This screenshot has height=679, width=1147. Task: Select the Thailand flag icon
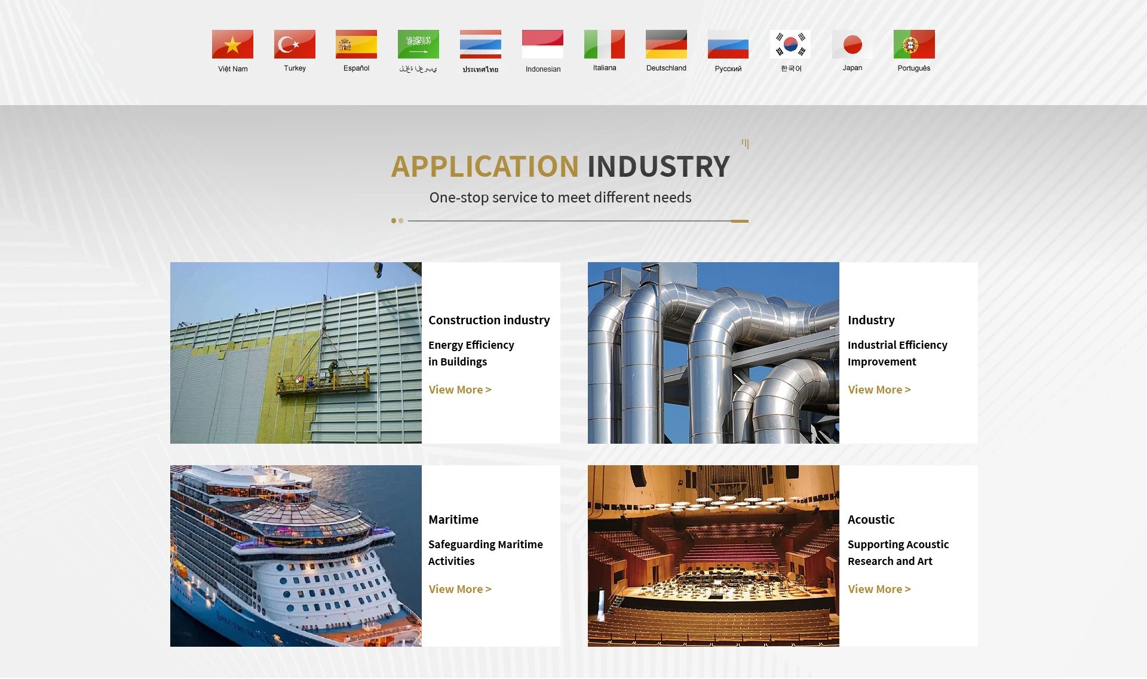point(480,44)
